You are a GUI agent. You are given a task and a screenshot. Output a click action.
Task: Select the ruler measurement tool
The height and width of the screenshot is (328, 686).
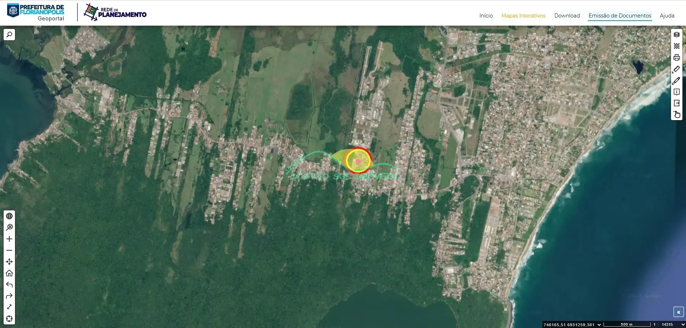(677, 69)
